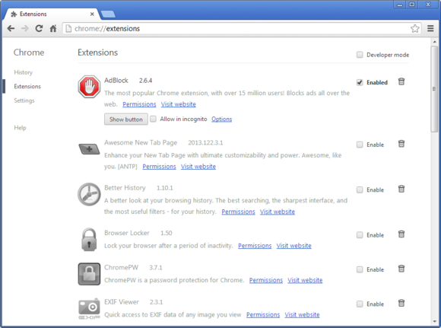Image resolution: width=441 pixels, height=328 pixels.
Task: Click the scroll-down arrow of the scrollbar
Action: click(434, 321)
